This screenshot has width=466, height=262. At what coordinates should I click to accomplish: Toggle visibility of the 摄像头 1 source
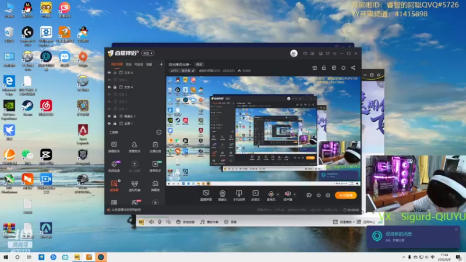(x=109, y=116)
